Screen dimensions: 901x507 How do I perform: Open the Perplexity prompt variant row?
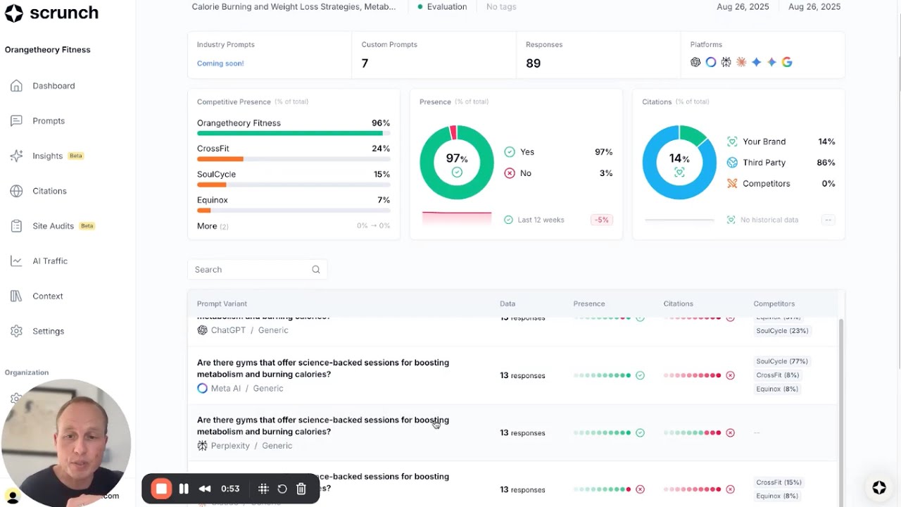tap(512, 432)
